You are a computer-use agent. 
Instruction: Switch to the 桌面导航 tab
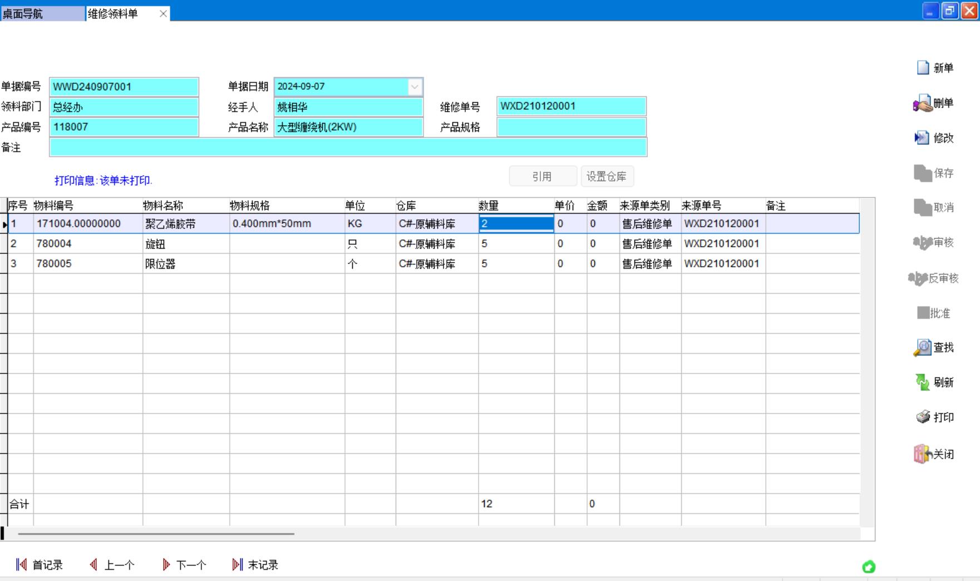[42, 13]
